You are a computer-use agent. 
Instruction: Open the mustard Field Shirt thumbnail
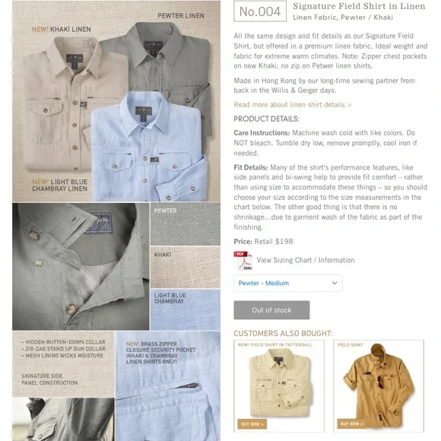[x=379, y=386]
